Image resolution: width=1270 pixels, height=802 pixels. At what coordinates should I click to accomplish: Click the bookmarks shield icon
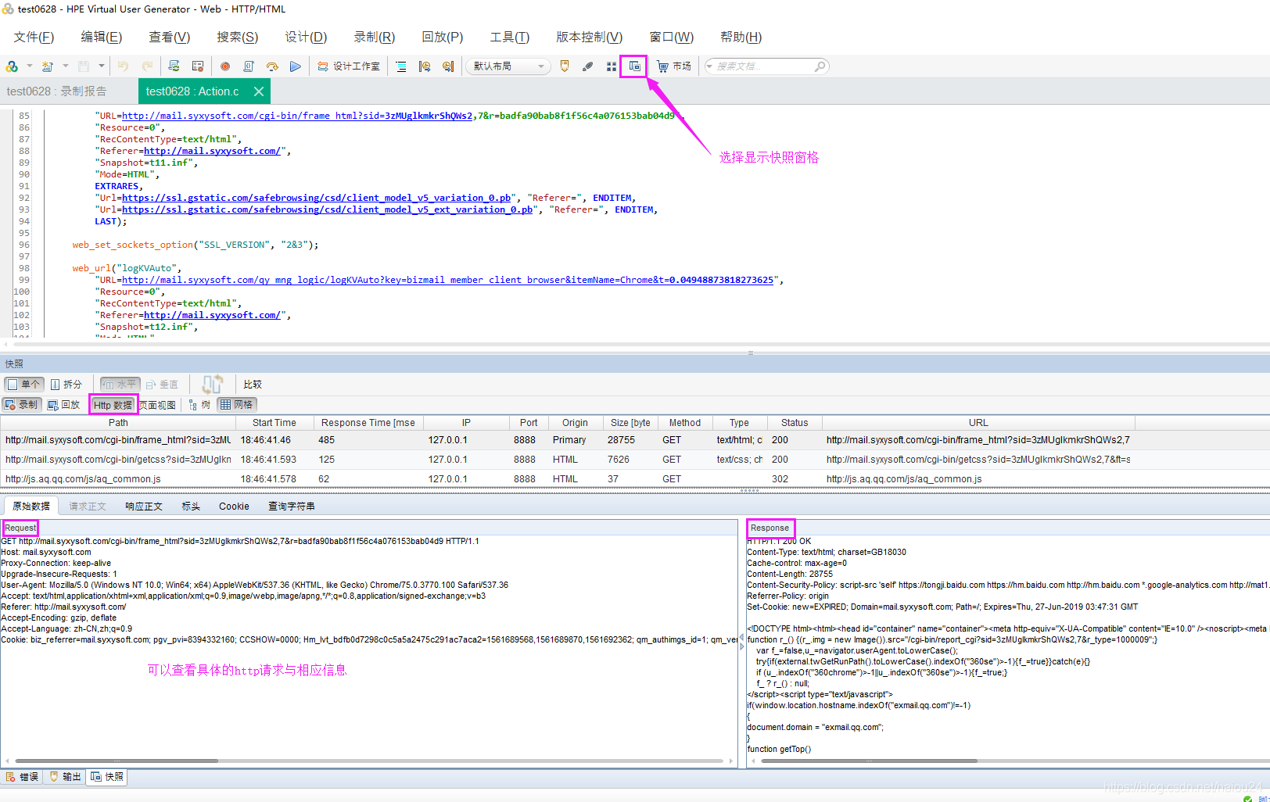[x=565, y=66]
